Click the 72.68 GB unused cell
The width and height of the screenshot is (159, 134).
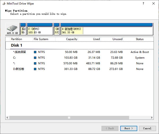pyautogui.click(x=117, y=58)
